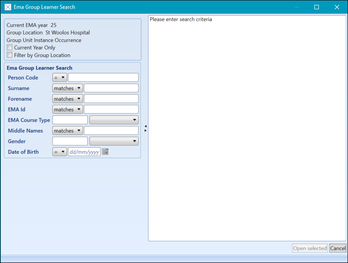Screen dimensions: 348x263
Task: Close the Ema Group Learner Search window
Action: click(x=337, y=7)
